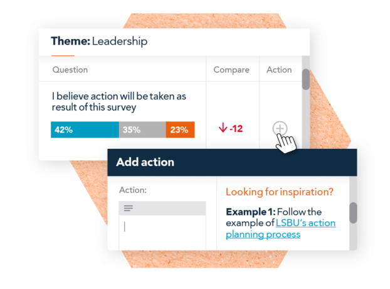Select the orange 23% bar segment
The height and width of the screenshot is (289, 390).
181,129
